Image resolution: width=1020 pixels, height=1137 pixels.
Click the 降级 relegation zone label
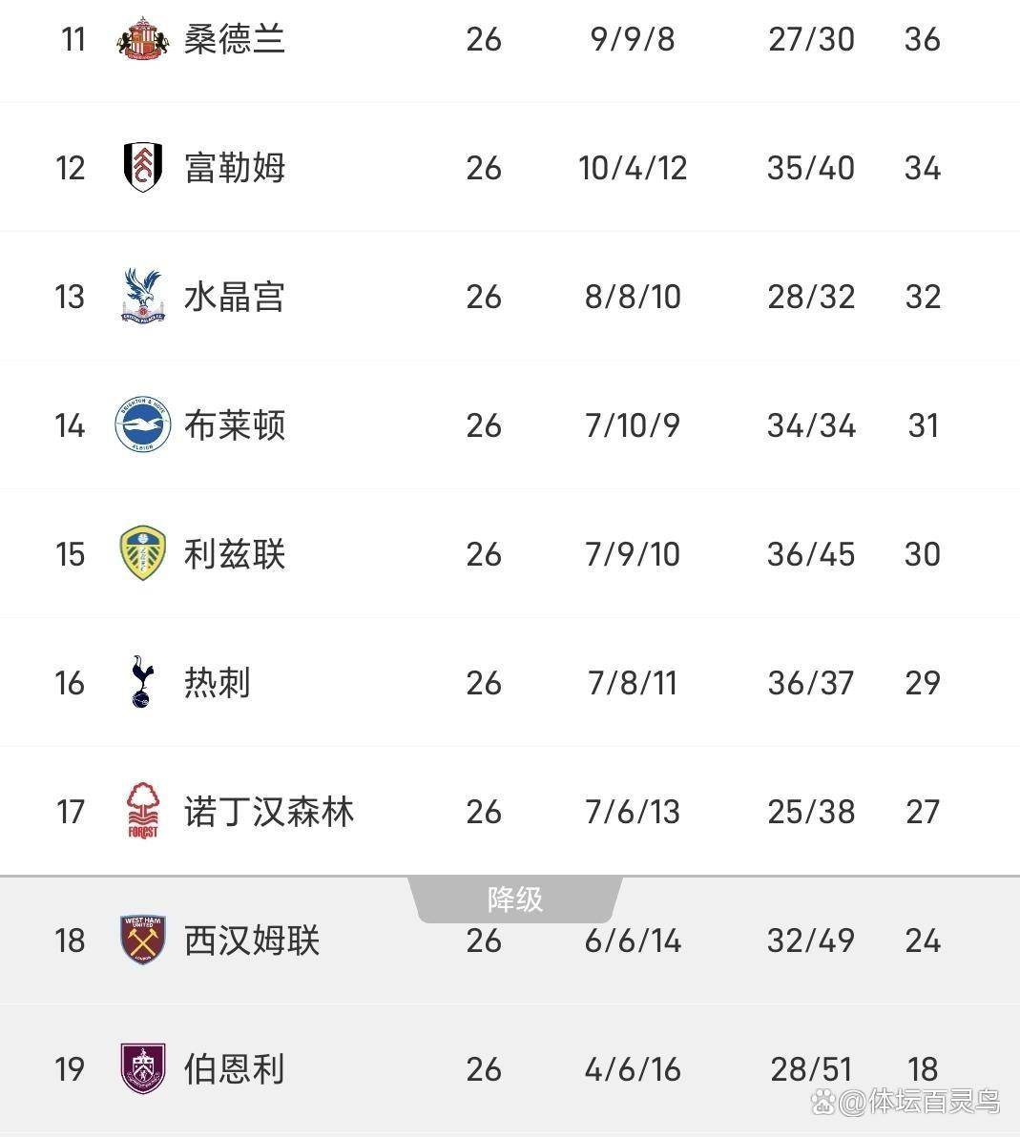pos(515,899)
